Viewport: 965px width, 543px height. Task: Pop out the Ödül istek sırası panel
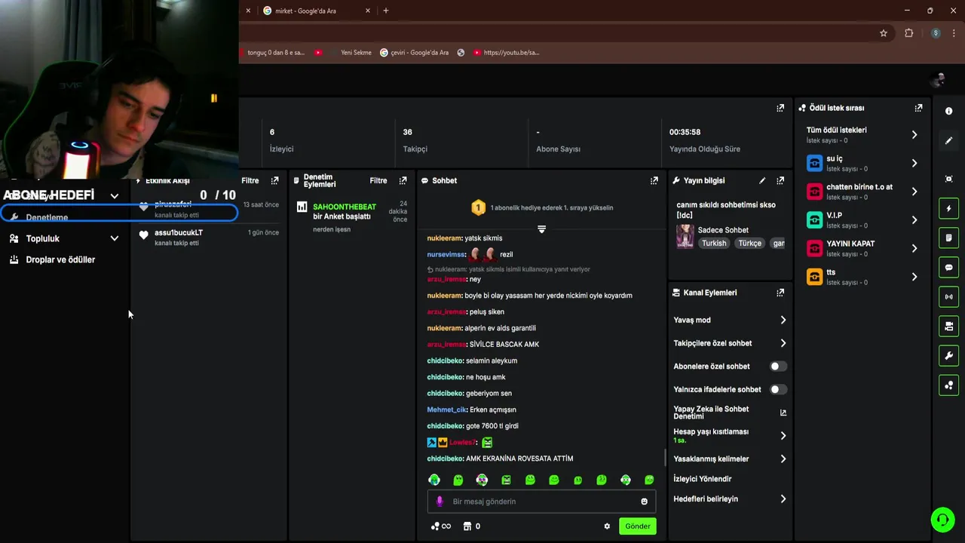click(x=918, y=108)
